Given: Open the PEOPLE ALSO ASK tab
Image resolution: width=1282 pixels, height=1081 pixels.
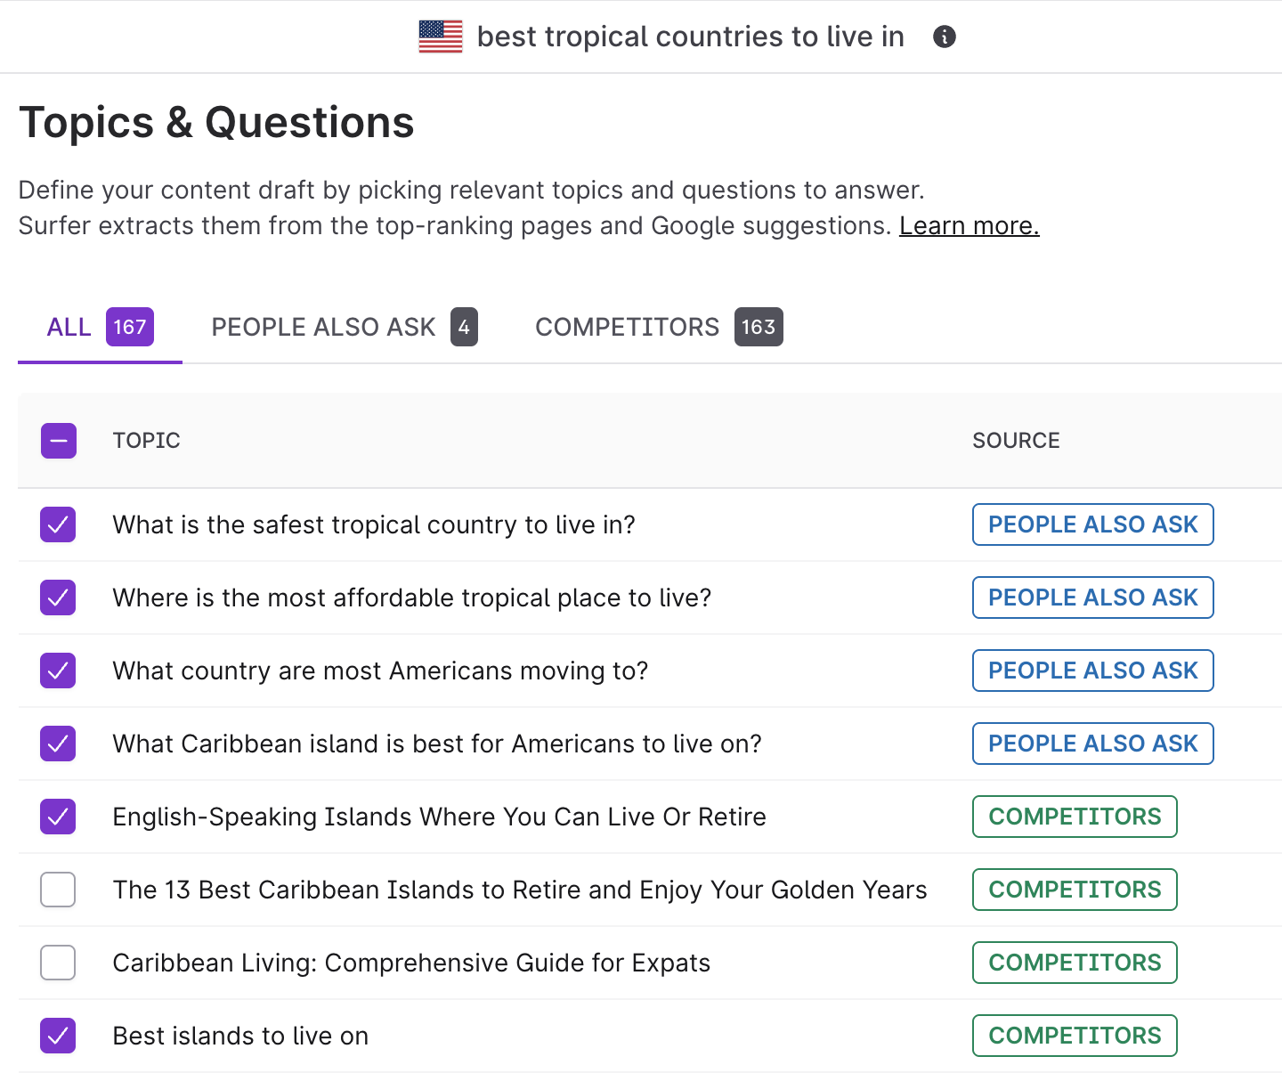Looking at the screenshot, I should tap(344, 327).
